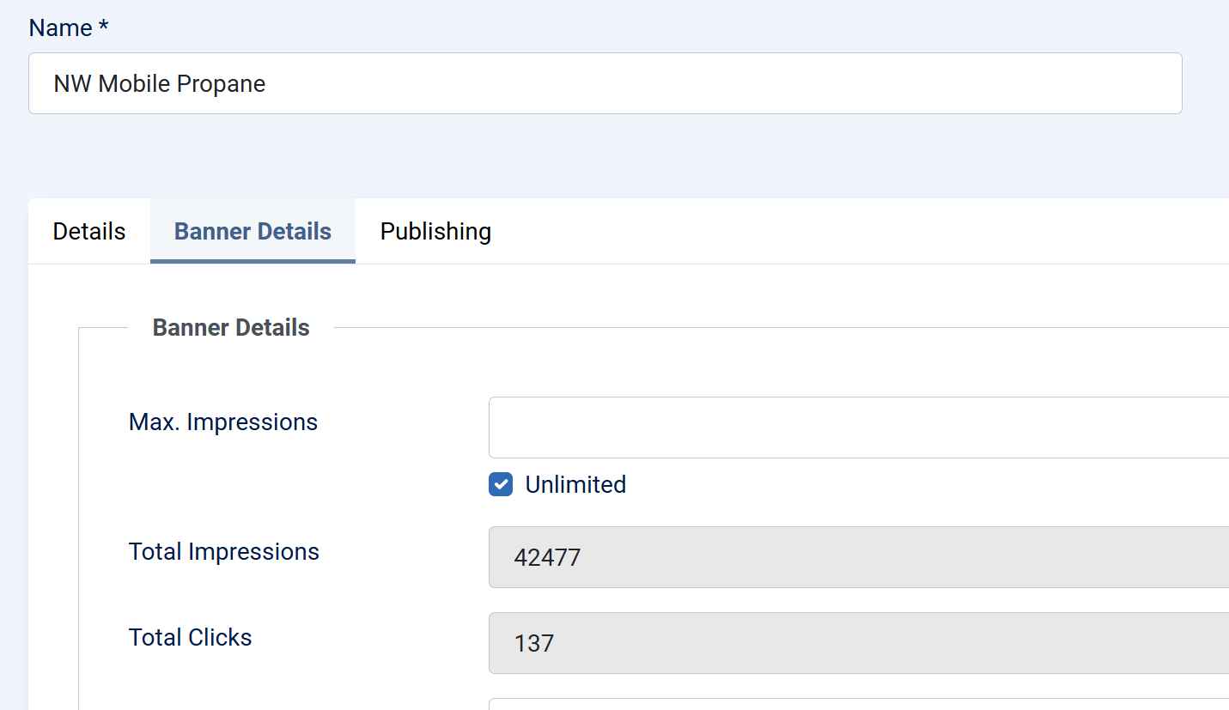The height and width of the screenshot is (710, 1229).
Task: Open the Details tab
Action: 89,232
